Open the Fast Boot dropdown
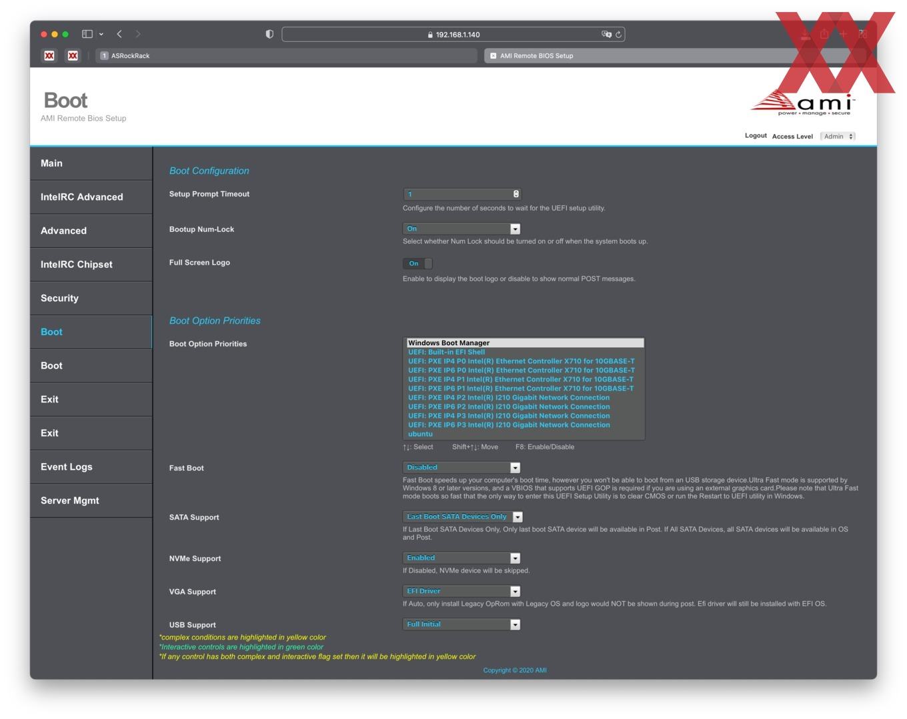This screenshot has height=719, width=907. [462, 468]
